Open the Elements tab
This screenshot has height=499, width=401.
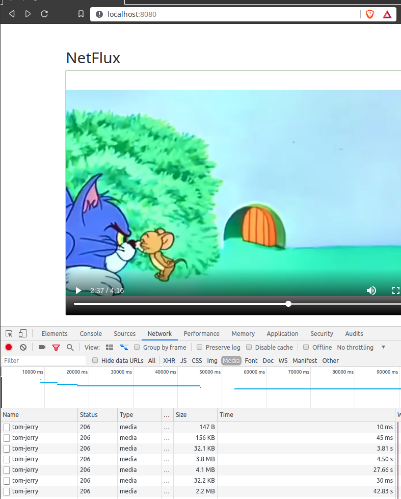pos(55,333)
